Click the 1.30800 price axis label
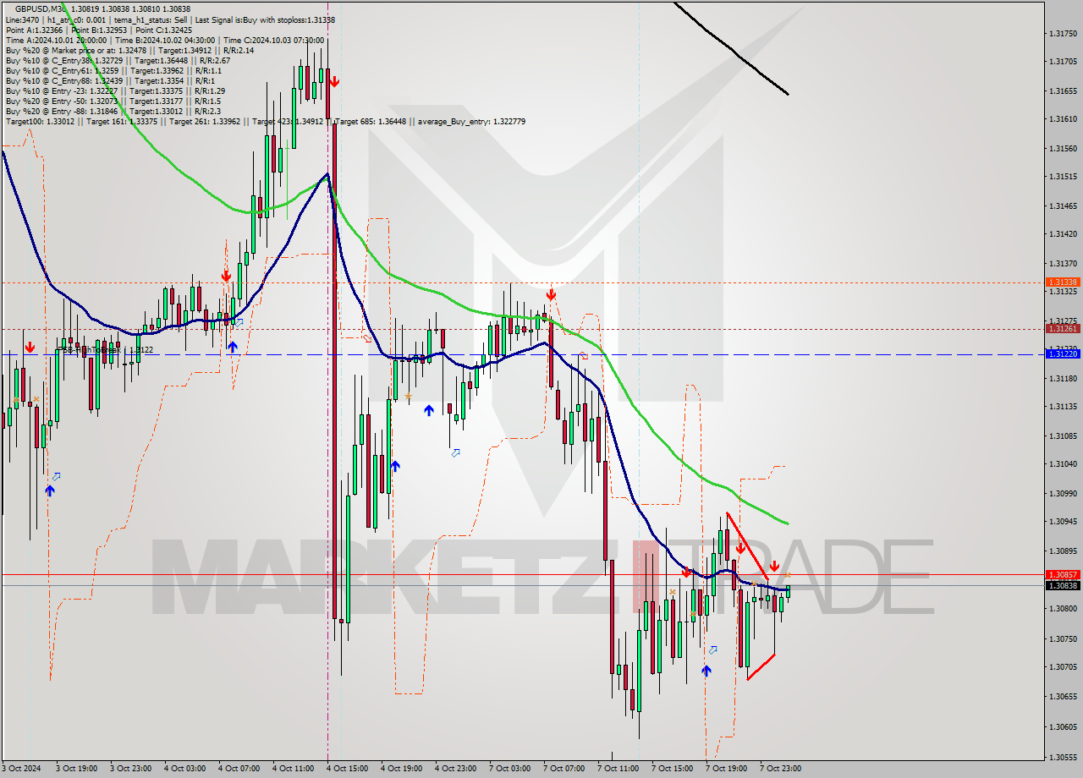This screenshot has width=1083, height=778. (x=1063, y=609)
